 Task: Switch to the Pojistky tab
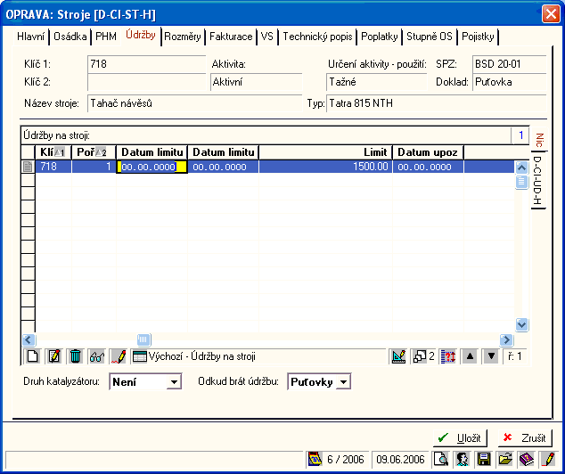tap(478, 37)
